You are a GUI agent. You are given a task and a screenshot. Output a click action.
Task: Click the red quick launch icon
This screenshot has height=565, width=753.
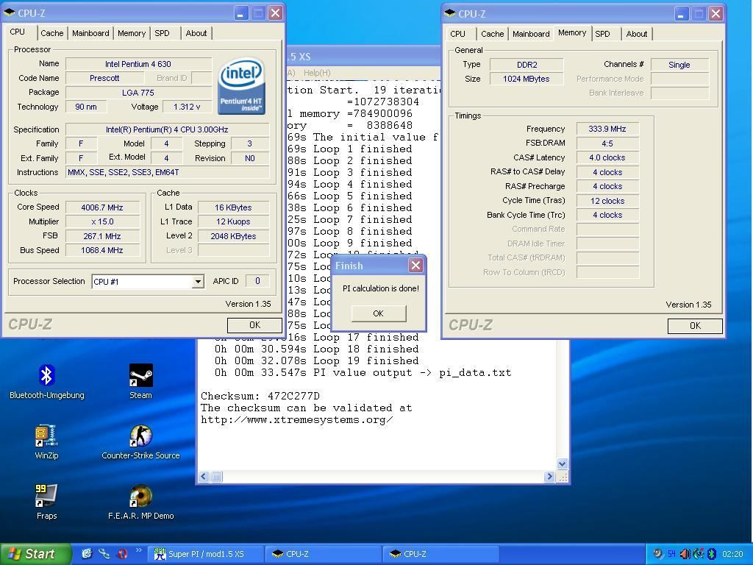pyautogui.click(x=122, y=553)
